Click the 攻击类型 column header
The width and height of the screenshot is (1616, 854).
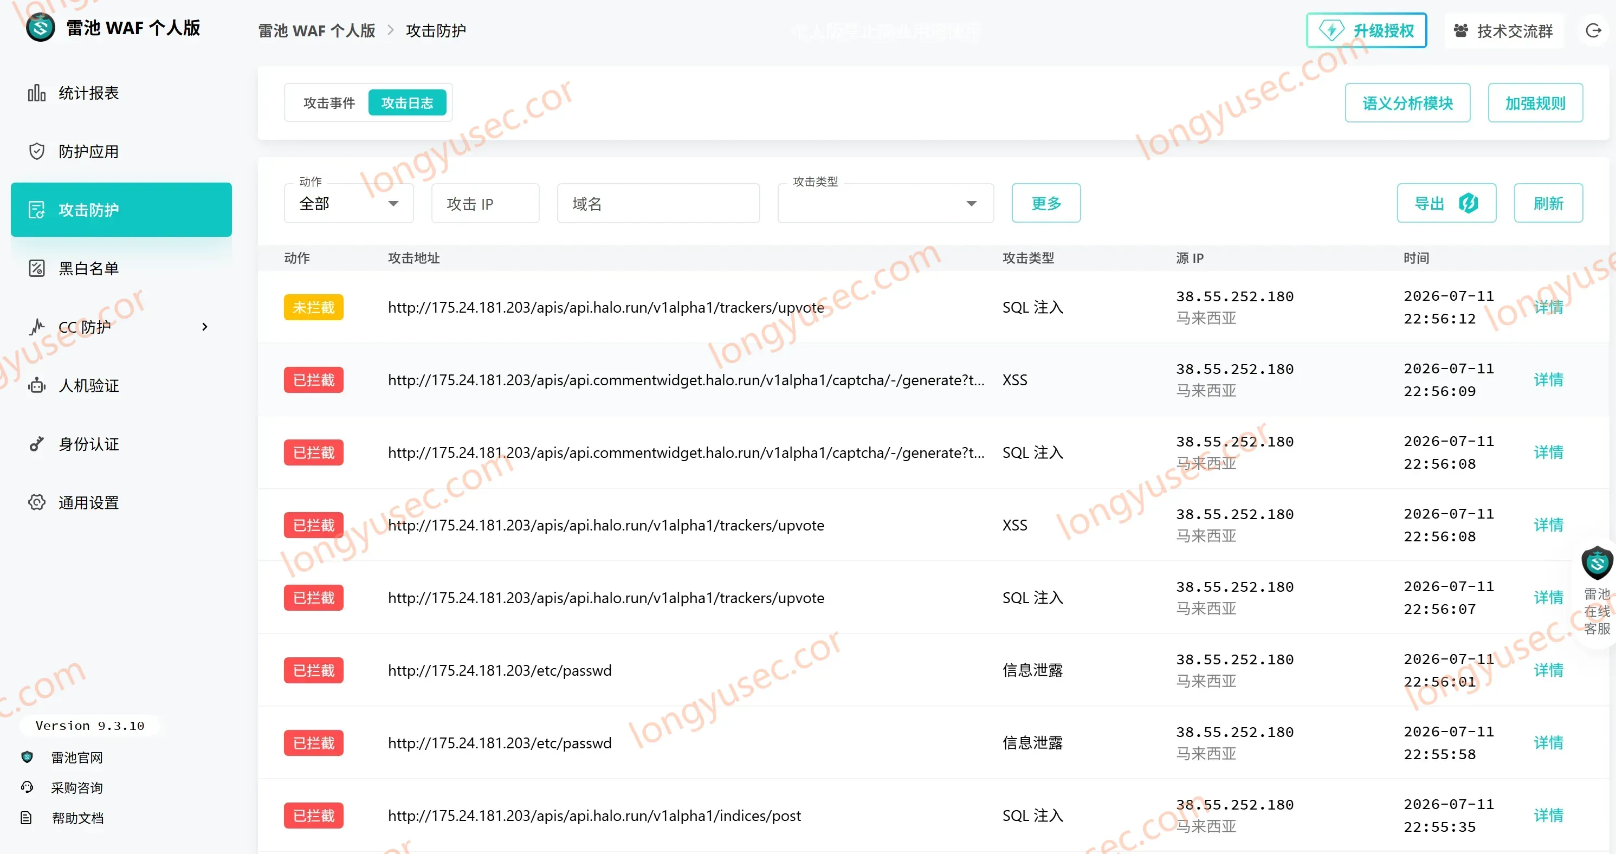point(1027,257)
